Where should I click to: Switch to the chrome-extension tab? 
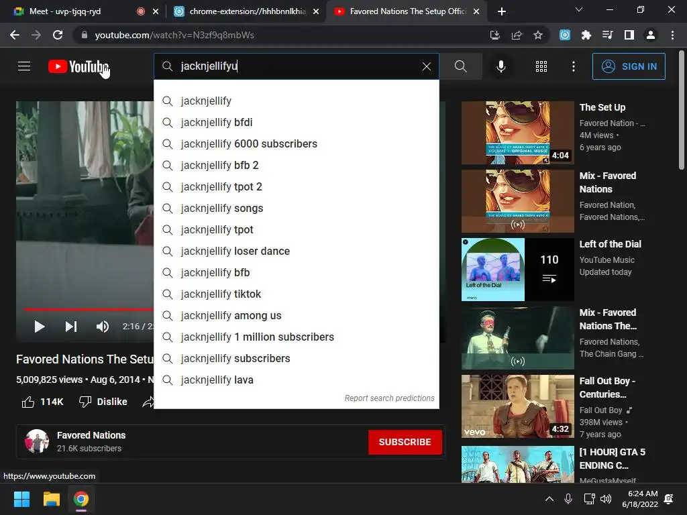point(246,11)
